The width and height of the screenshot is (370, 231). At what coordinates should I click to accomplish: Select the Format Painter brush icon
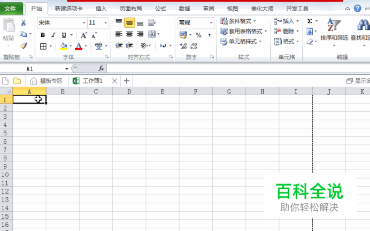(x=24, y=45)
